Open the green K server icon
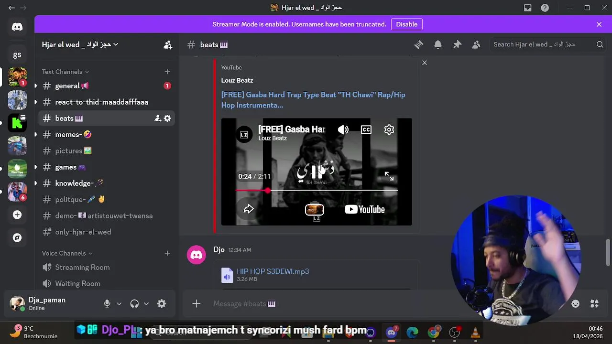This screenshot has width=612, height=344. tap(17, 123)
